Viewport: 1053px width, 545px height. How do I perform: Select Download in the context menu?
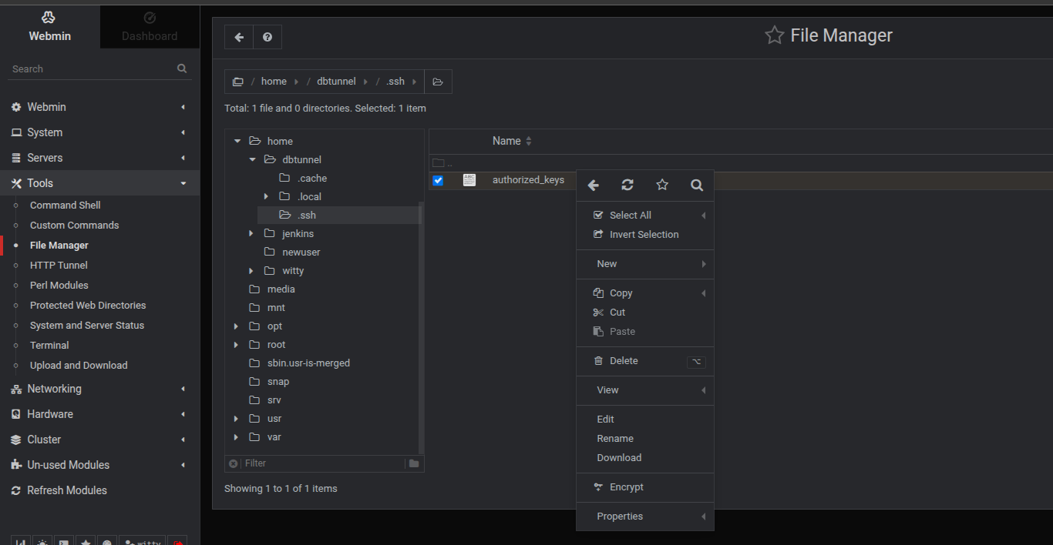619,457
